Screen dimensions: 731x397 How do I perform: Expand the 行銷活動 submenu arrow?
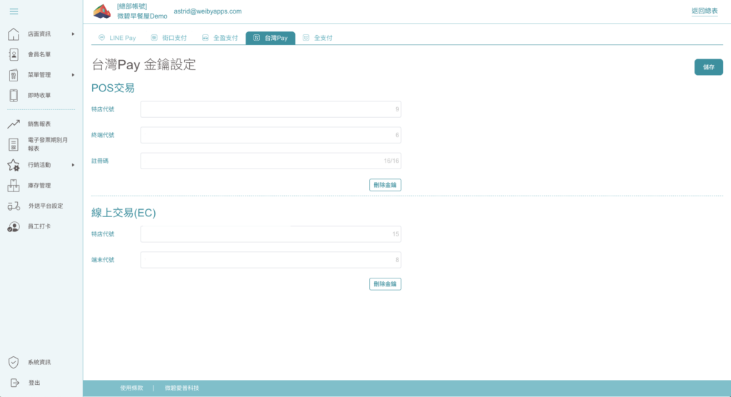click(x=74, y=165)
